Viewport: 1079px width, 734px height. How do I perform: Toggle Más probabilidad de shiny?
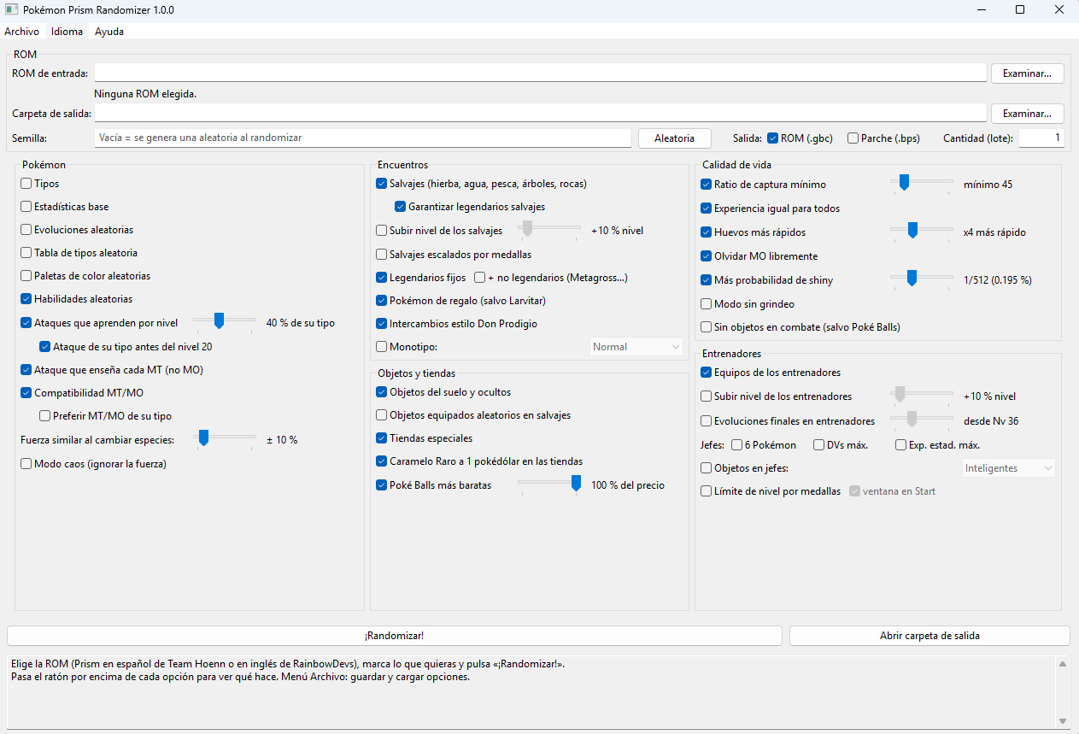[707, 280]
